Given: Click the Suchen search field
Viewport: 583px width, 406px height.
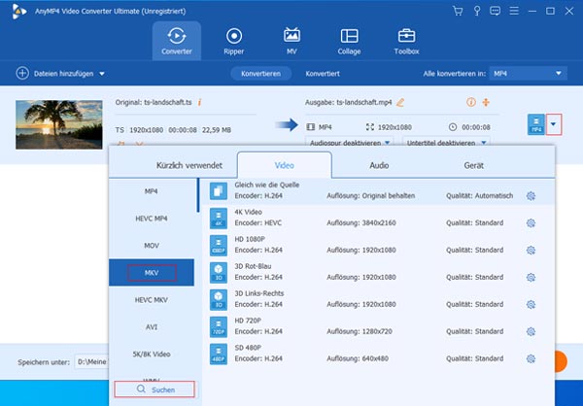Looking at the screenshot, I should pos(154,389).
